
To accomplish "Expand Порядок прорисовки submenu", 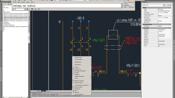I will pyautogui.click(x=82, y=76).
